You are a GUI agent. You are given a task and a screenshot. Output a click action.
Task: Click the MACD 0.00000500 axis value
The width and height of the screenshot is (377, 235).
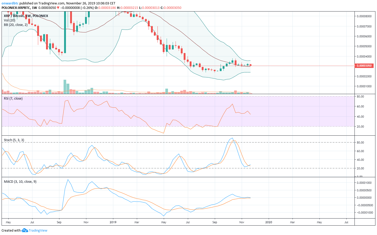[364, 190]
